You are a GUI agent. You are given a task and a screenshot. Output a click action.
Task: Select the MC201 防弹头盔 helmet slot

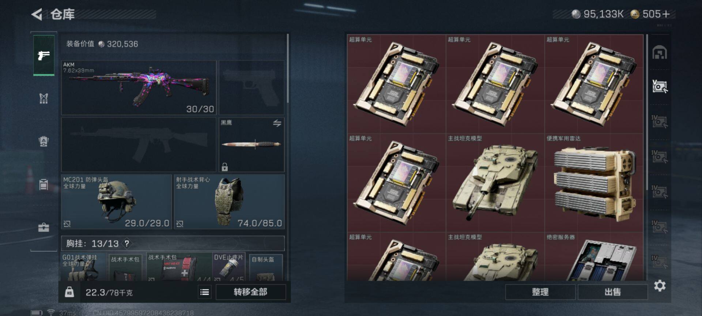coord(116,202)
